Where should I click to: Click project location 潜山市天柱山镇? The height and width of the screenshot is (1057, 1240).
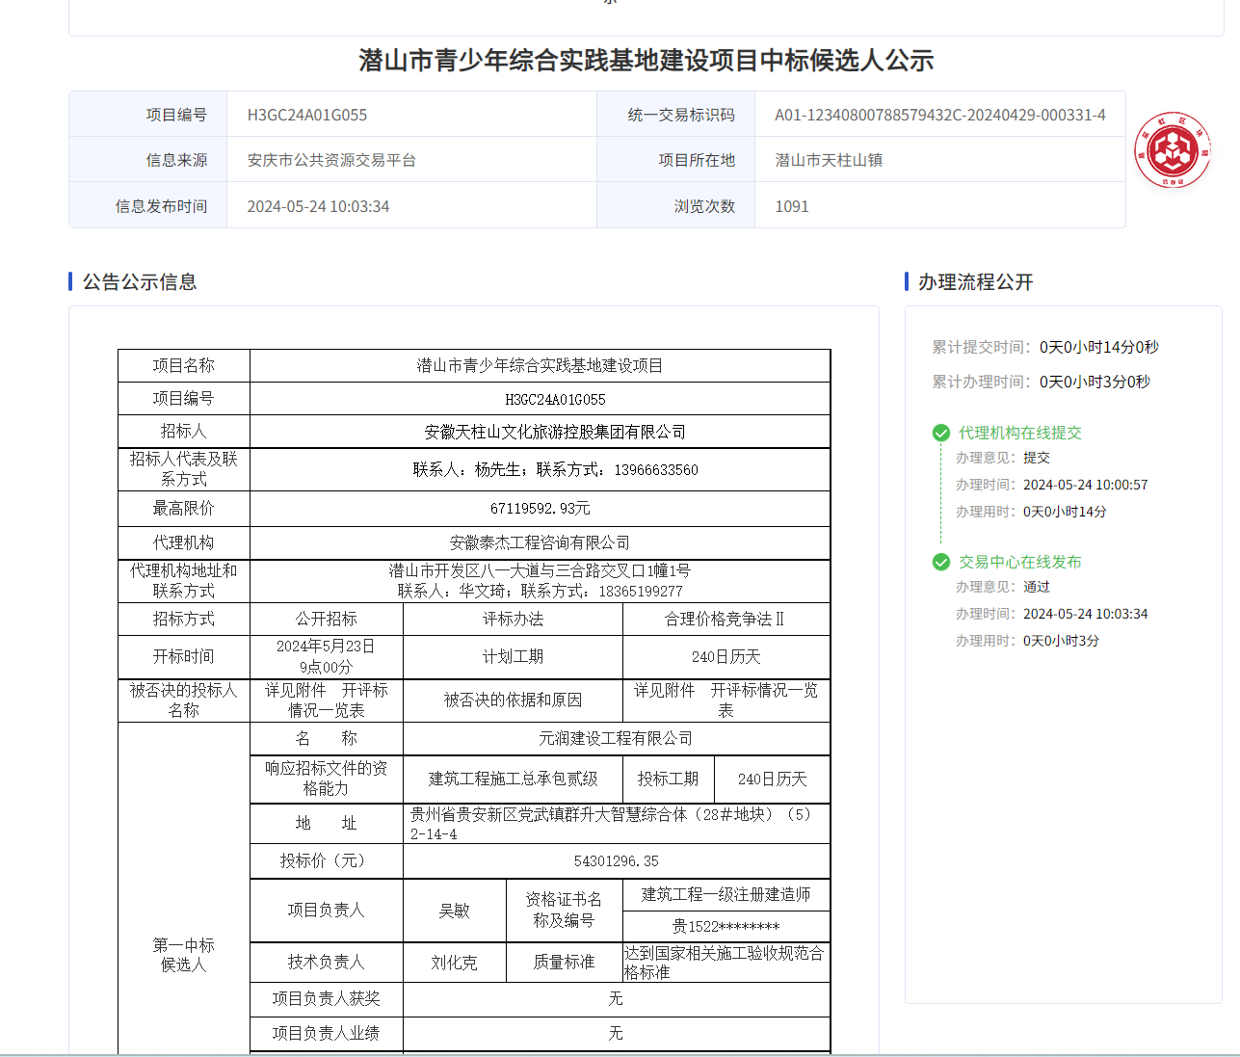click(x=829, y=160)
